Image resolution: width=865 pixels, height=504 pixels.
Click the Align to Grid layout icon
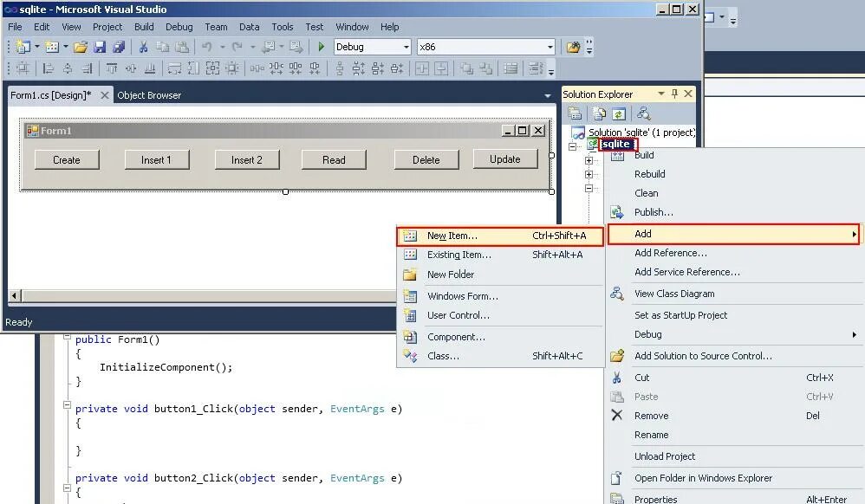[23, 68]
